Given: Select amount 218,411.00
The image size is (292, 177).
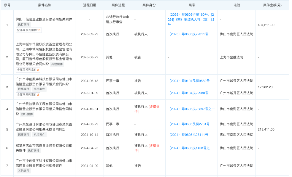Looking at the screenshot, I should click(266, 129).
